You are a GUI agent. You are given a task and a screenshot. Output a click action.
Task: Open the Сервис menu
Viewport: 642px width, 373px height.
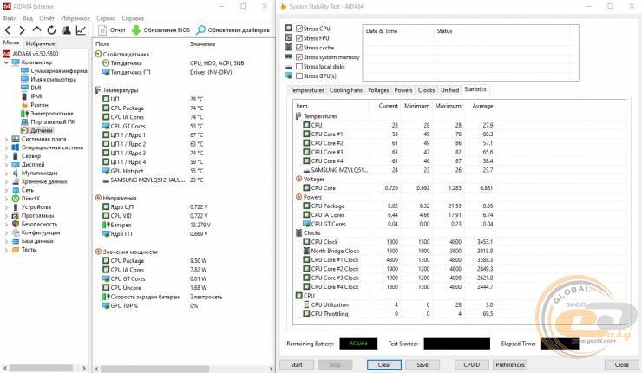pyautogui.click(x=106, y=18)
